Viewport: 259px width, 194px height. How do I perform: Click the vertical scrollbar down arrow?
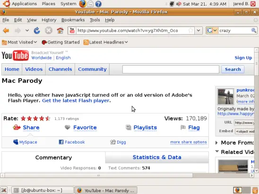[256, 170]
